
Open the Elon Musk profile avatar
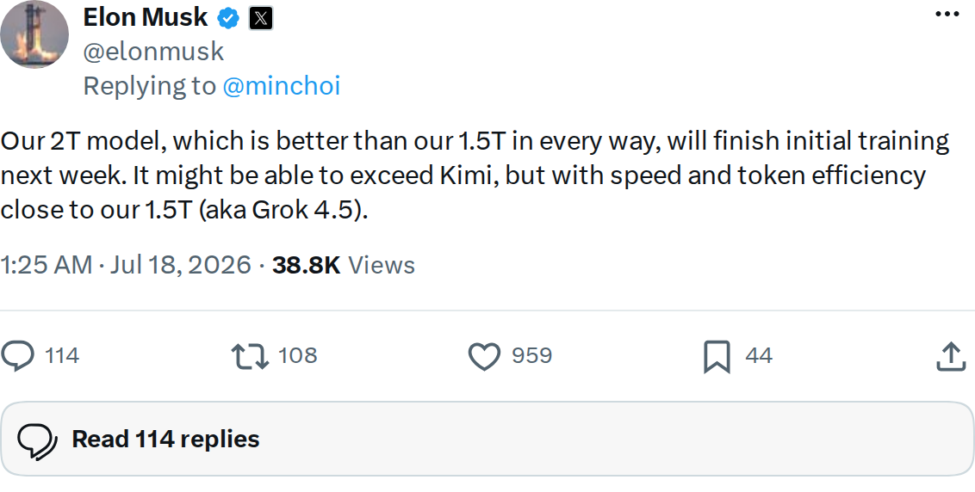point(34,34)
